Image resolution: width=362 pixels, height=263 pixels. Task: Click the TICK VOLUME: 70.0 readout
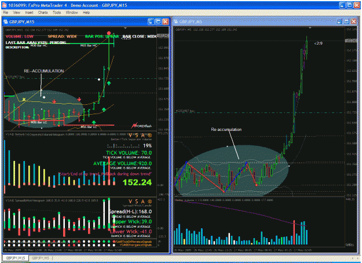[x=129, y=153]
